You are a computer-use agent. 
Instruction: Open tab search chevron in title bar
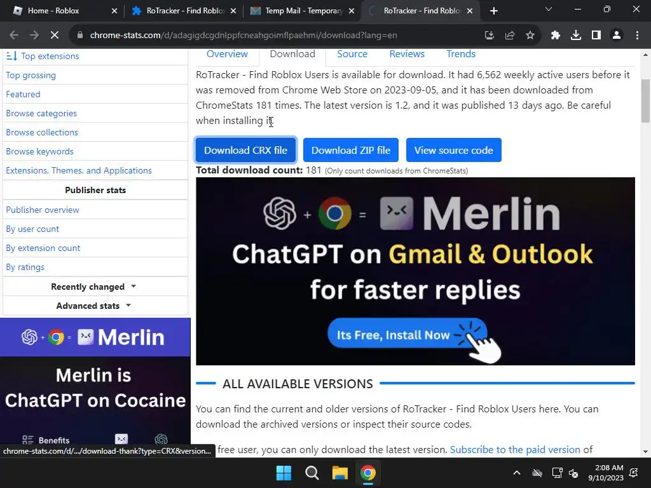tap(549, 9)
